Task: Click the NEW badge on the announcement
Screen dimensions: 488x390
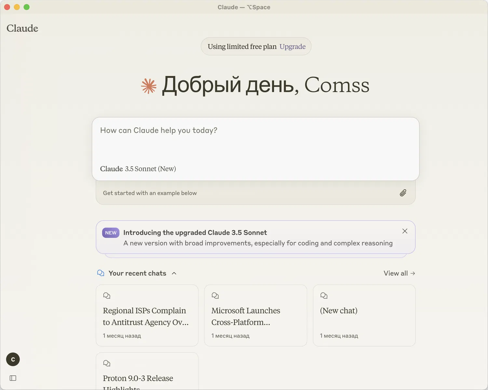Action: tap(111, 233)
